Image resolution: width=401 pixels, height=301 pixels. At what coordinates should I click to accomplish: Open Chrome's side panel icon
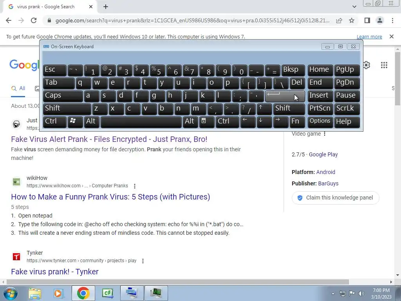click(367, 20)
